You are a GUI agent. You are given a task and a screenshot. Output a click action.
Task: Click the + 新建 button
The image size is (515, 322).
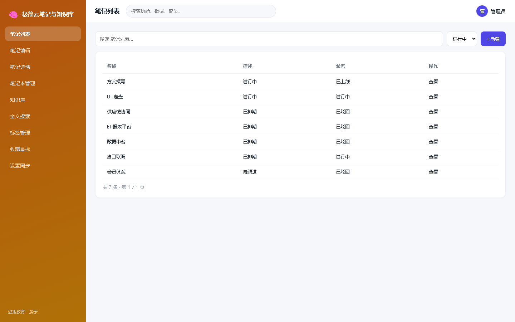click(493, 39)
